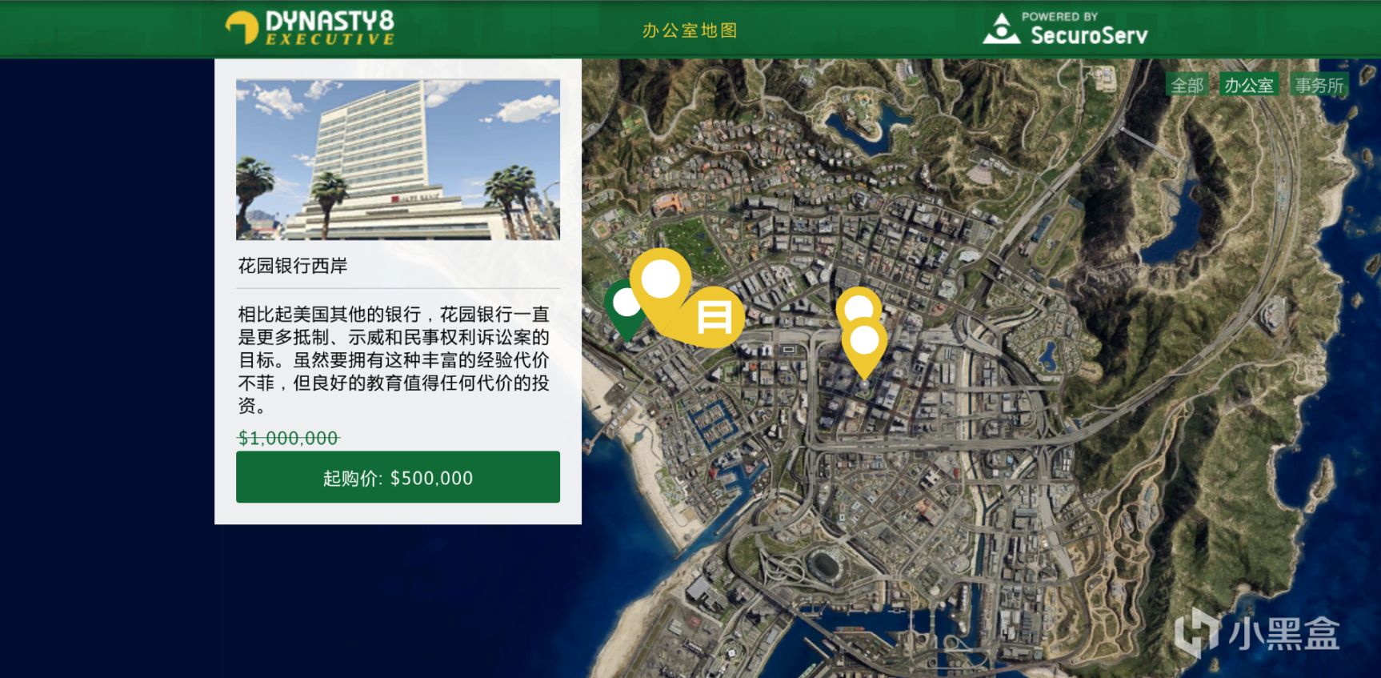Screen dimensions: 1381x678
Task: Select the lower downtown yellow pin
Action: (864, 347)
